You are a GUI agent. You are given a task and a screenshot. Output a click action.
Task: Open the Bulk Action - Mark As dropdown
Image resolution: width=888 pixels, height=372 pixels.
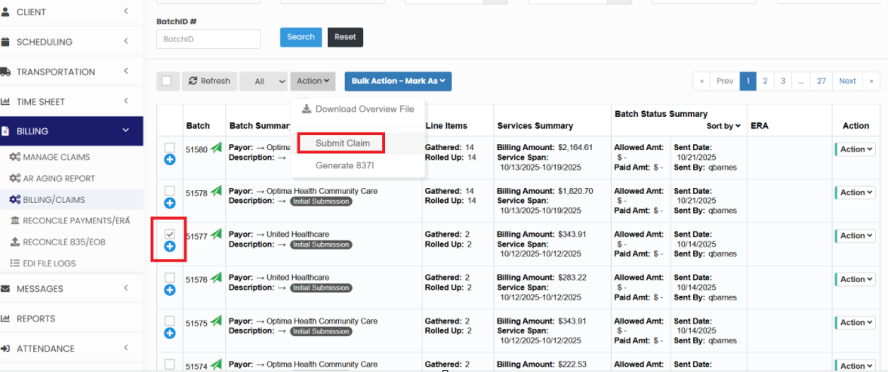398,81
